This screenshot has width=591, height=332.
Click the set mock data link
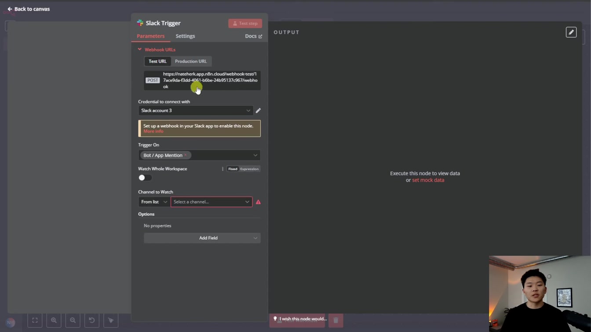coord(428,180)
